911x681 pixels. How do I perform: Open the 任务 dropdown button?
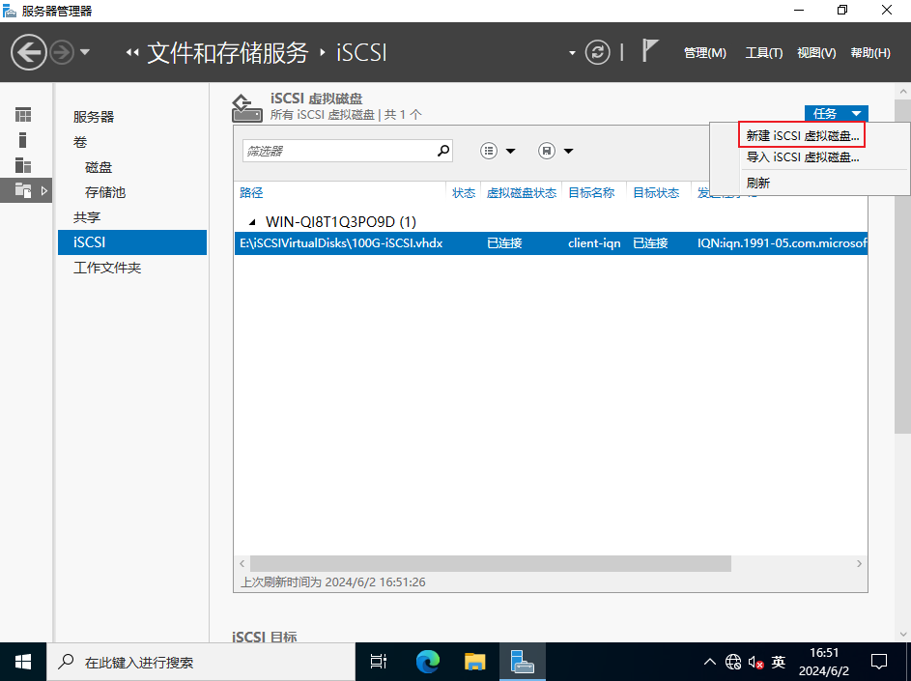pyautogui.click(x=836, y=114)
